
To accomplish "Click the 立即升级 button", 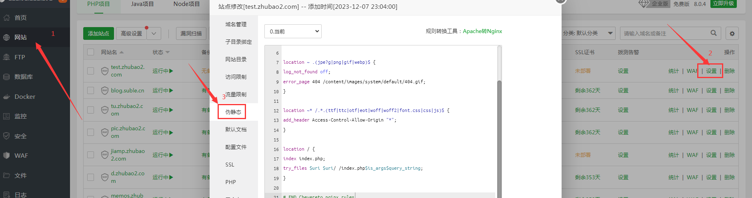I will [x=724, y=4].
